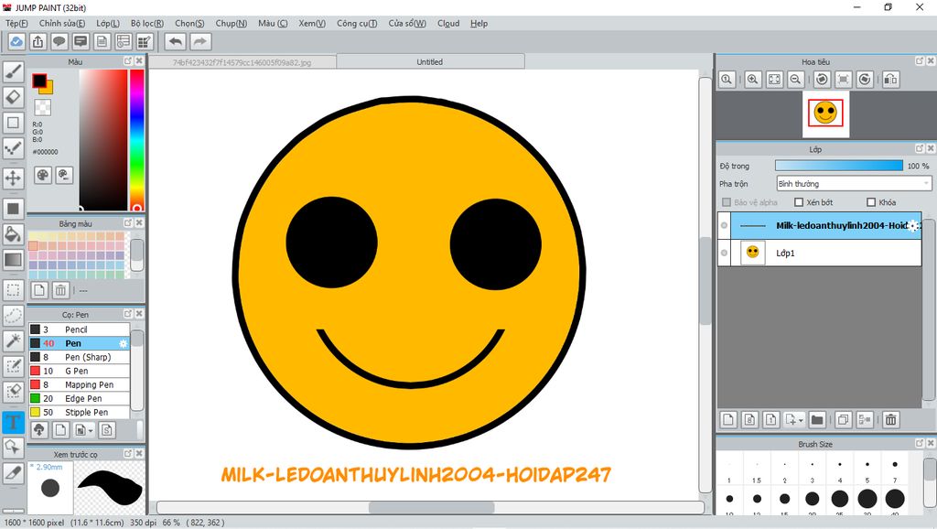Image resolution: width=937 pixels, height=529 pixels.
Task: Enable the Xén bớt clipping checkbox
Action: click(799, 202)
